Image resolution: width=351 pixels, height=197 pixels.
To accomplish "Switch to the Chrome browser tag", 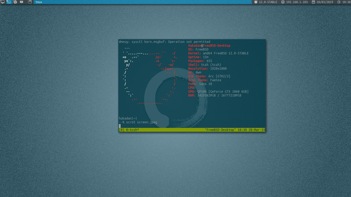I will click(15, 2).
